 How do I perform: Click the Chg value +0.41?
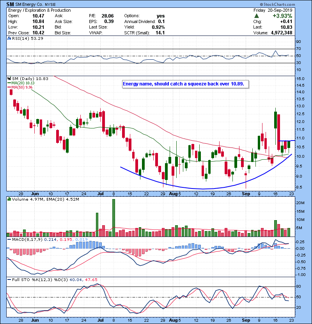[x=286, y=21]
